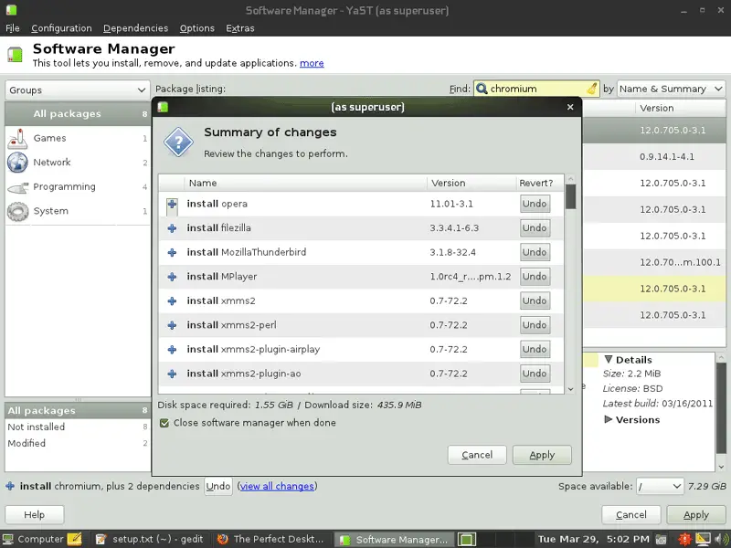731x548 pixels.
Task: Click the date and time clock in the panel
Action: pyautogui.click(x=593, y=539)
